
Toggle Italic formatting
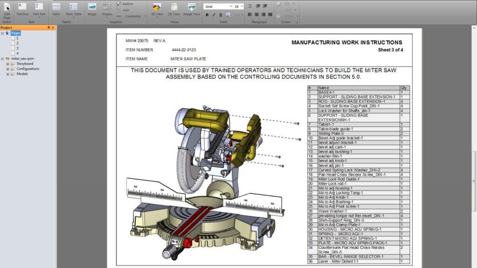point(214,15)
